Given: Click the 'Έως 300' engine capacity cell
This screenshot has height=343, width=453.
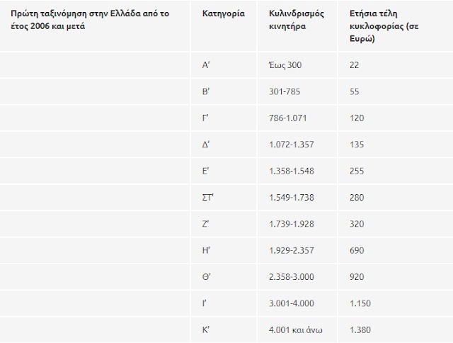Looking at the screenshot, I should 285,65.
